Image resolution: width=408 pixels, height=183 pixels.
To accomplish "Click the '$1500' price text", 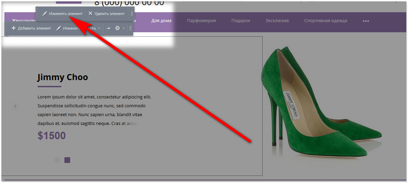I will pos(52,136).
